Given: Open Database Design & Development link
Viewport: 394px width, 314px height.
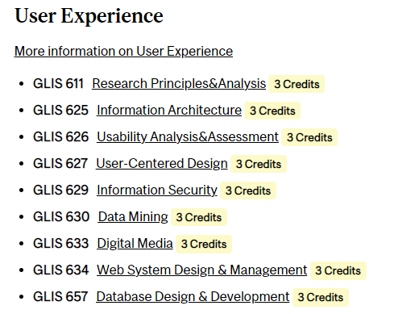Looking at the screenshot, I should [193, 297].
